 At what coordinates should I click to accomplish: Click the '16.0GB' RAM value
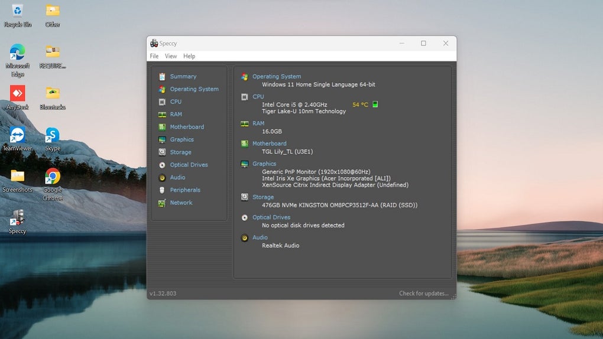coord(272,132)
